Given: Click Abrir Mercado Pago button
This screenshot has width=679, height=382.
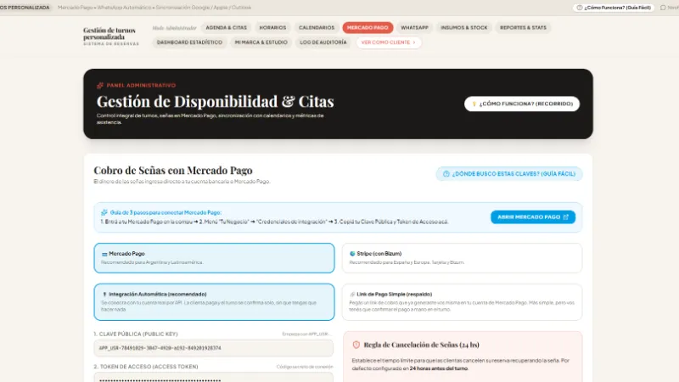Looking at the screenshot, I should [x=533, y=217].
